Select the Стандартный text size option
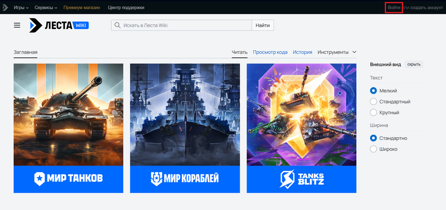446x210 pixels. tap(373, 102)
